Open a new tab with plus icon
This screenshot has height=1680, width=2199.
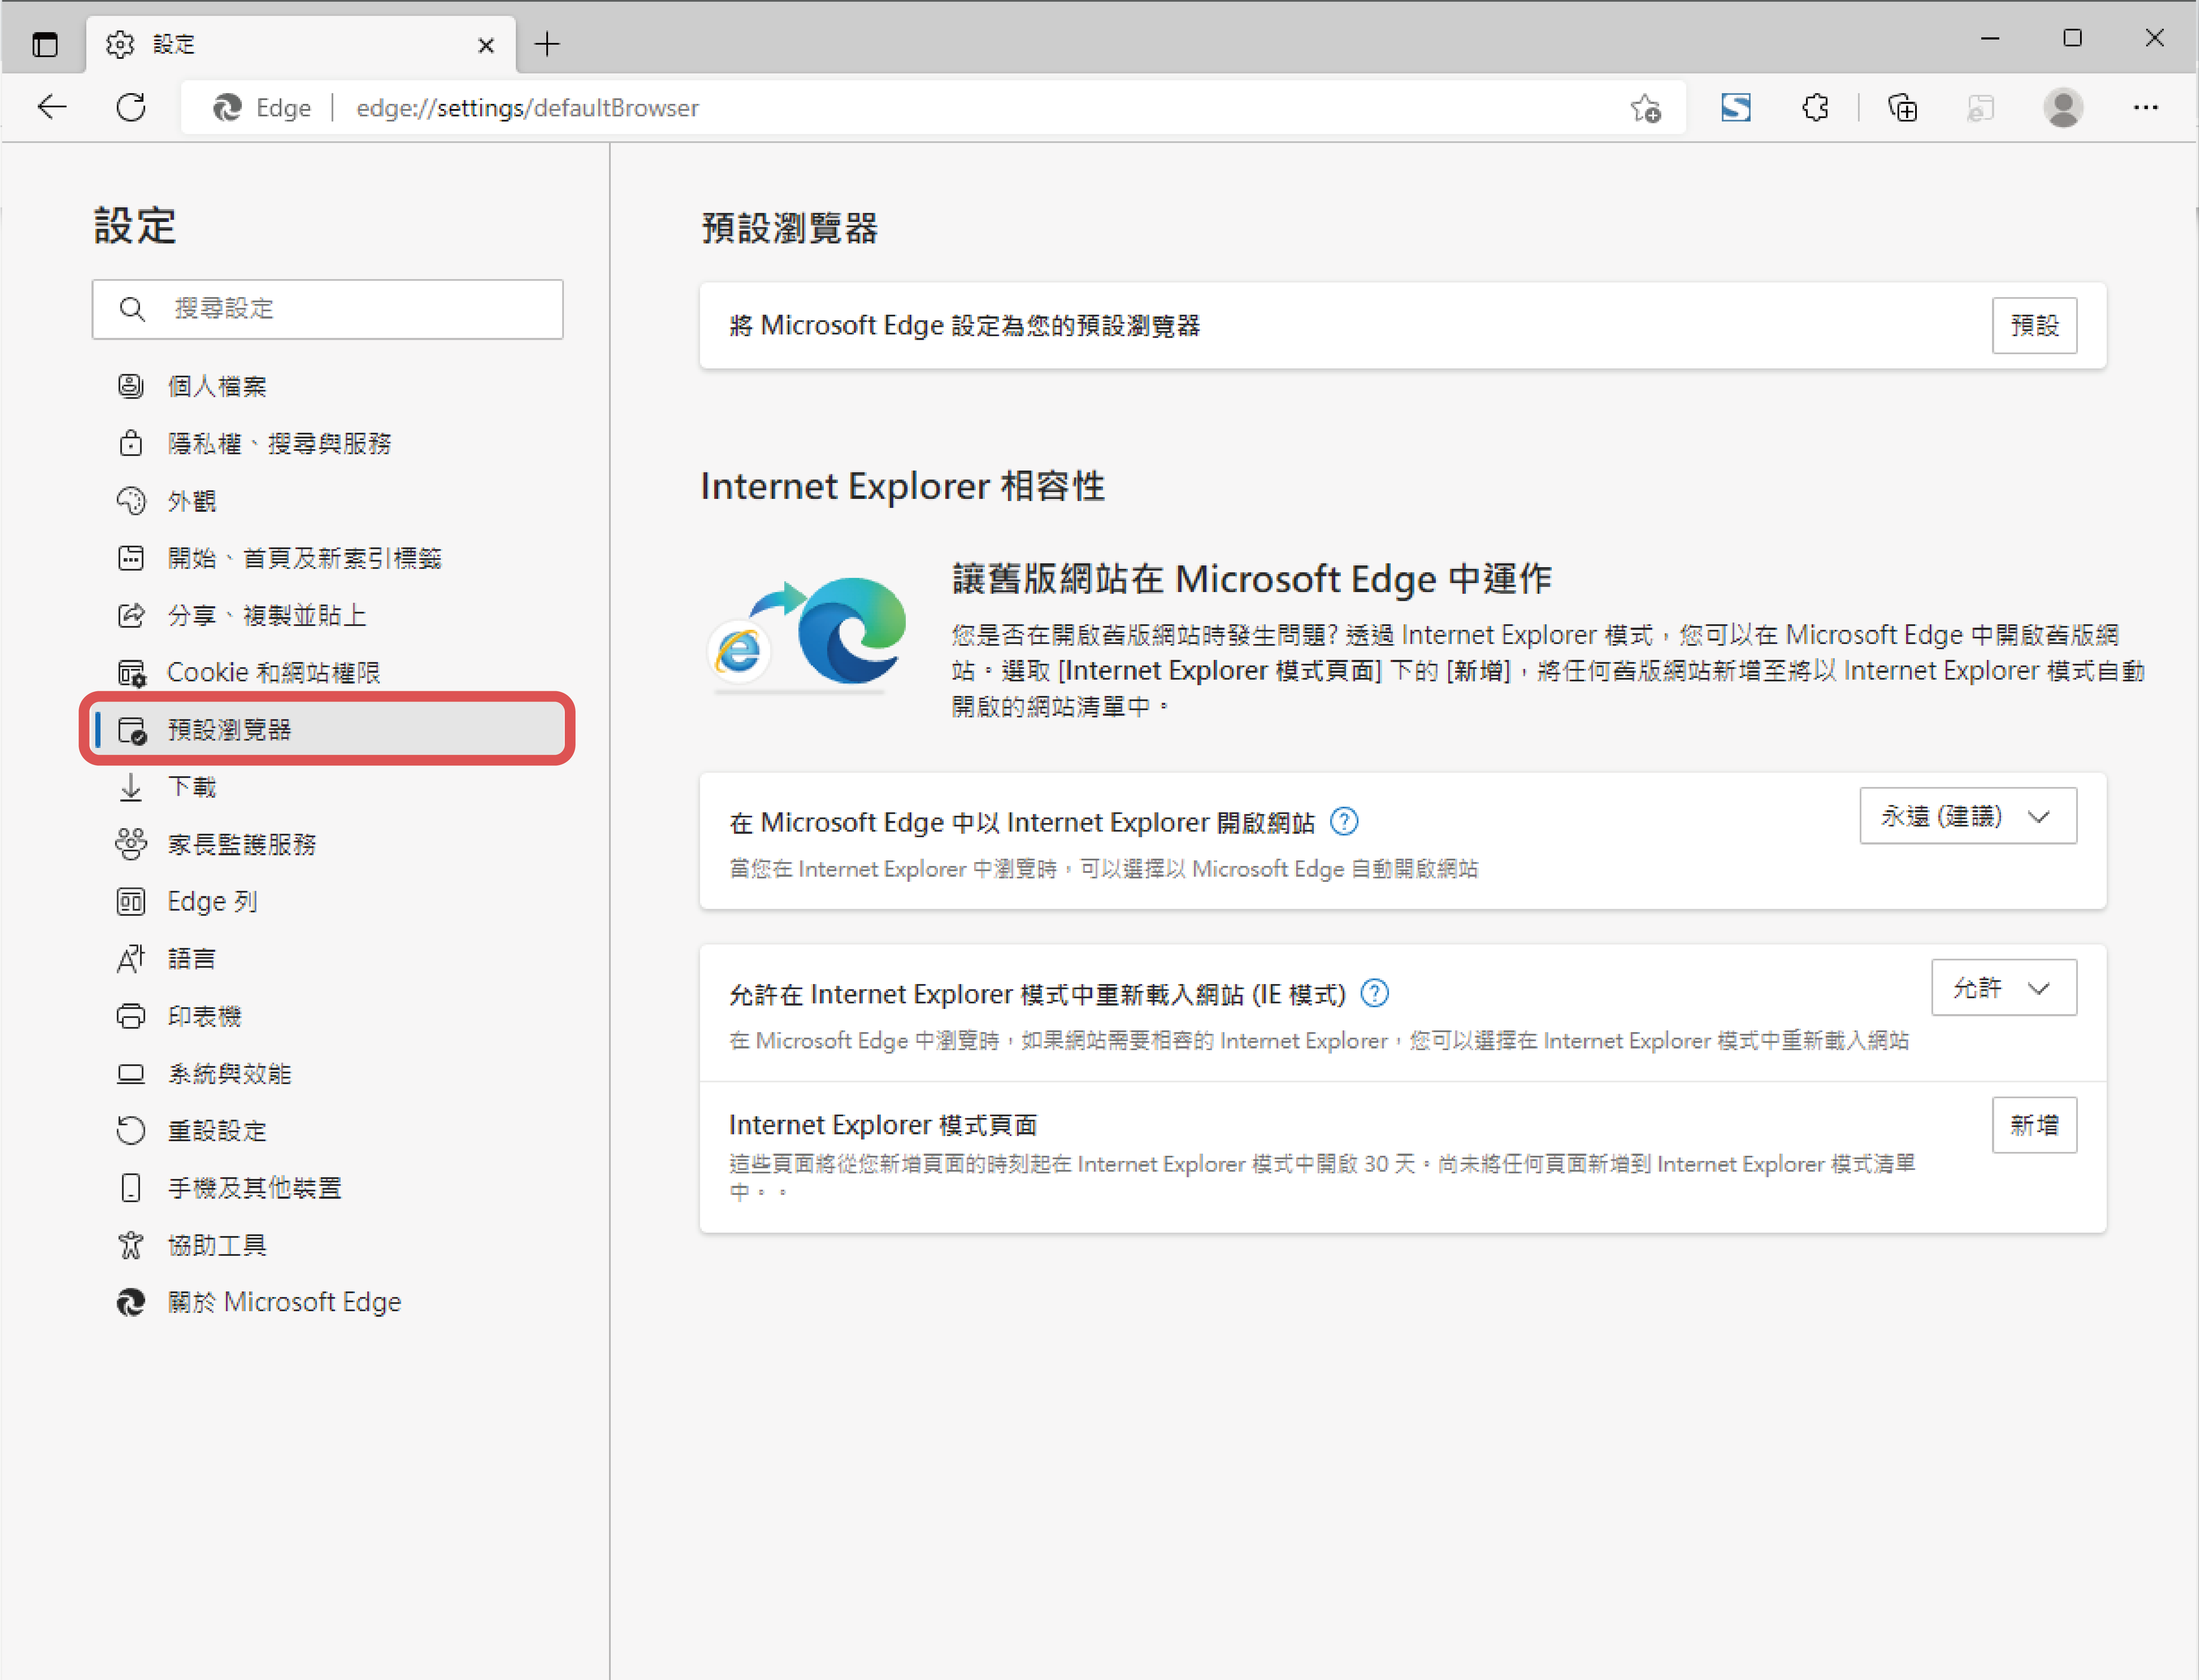tap(547, 44)
